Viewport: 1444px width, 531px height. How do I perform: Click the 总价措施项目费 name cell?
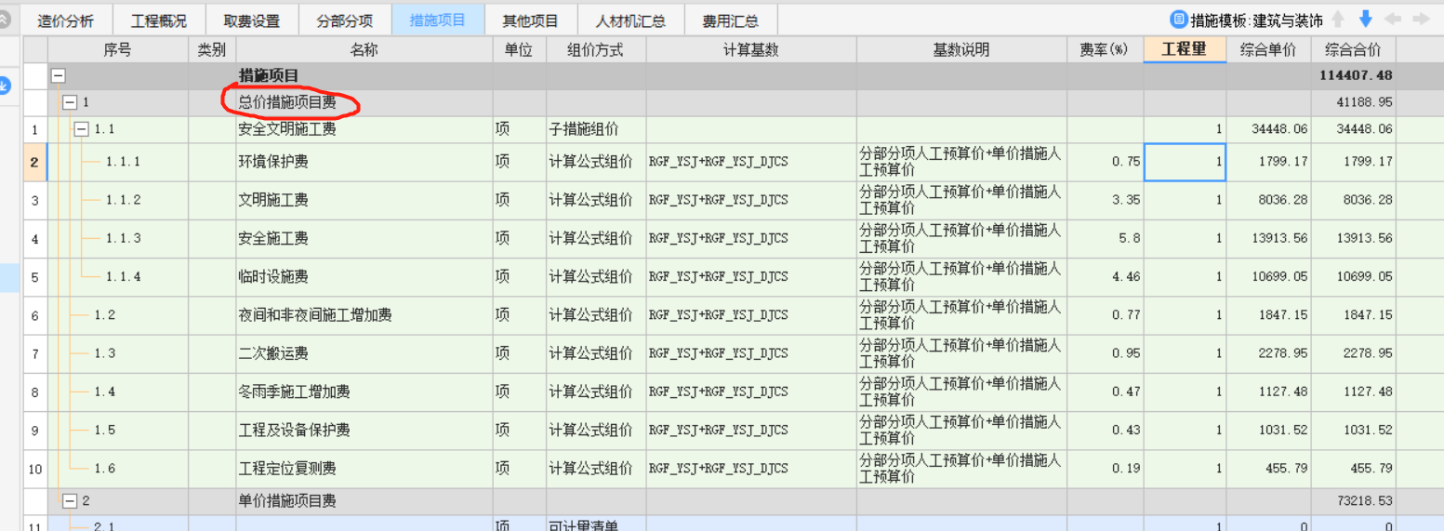coord(364,103)
